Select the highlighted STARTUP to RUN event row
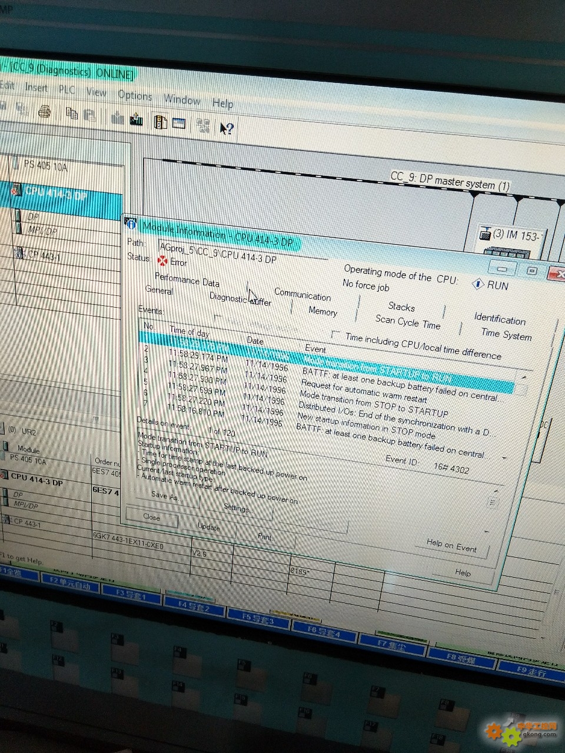Viewport: 565px width, 753px height. click(327, 362)
